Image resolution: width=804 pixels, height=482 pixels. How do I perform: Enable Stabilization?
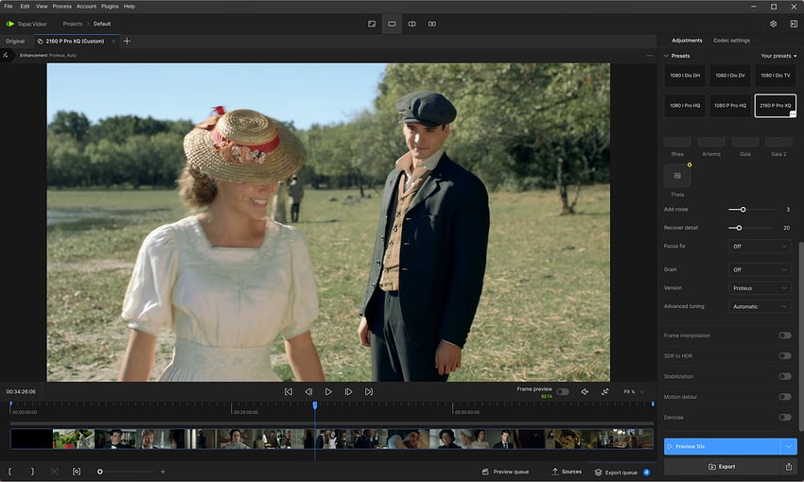[784, 376]
